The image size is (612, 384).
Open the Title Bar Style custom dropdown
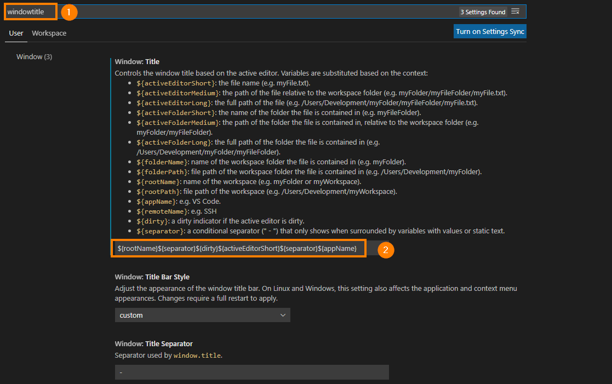tap(203, 315)
